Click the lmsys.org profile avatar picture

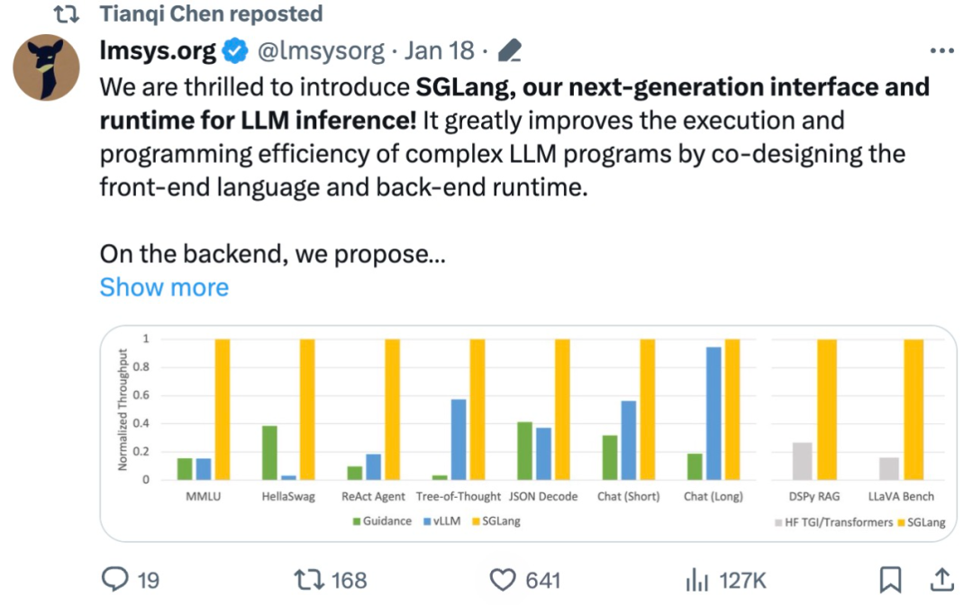(47, 66)
